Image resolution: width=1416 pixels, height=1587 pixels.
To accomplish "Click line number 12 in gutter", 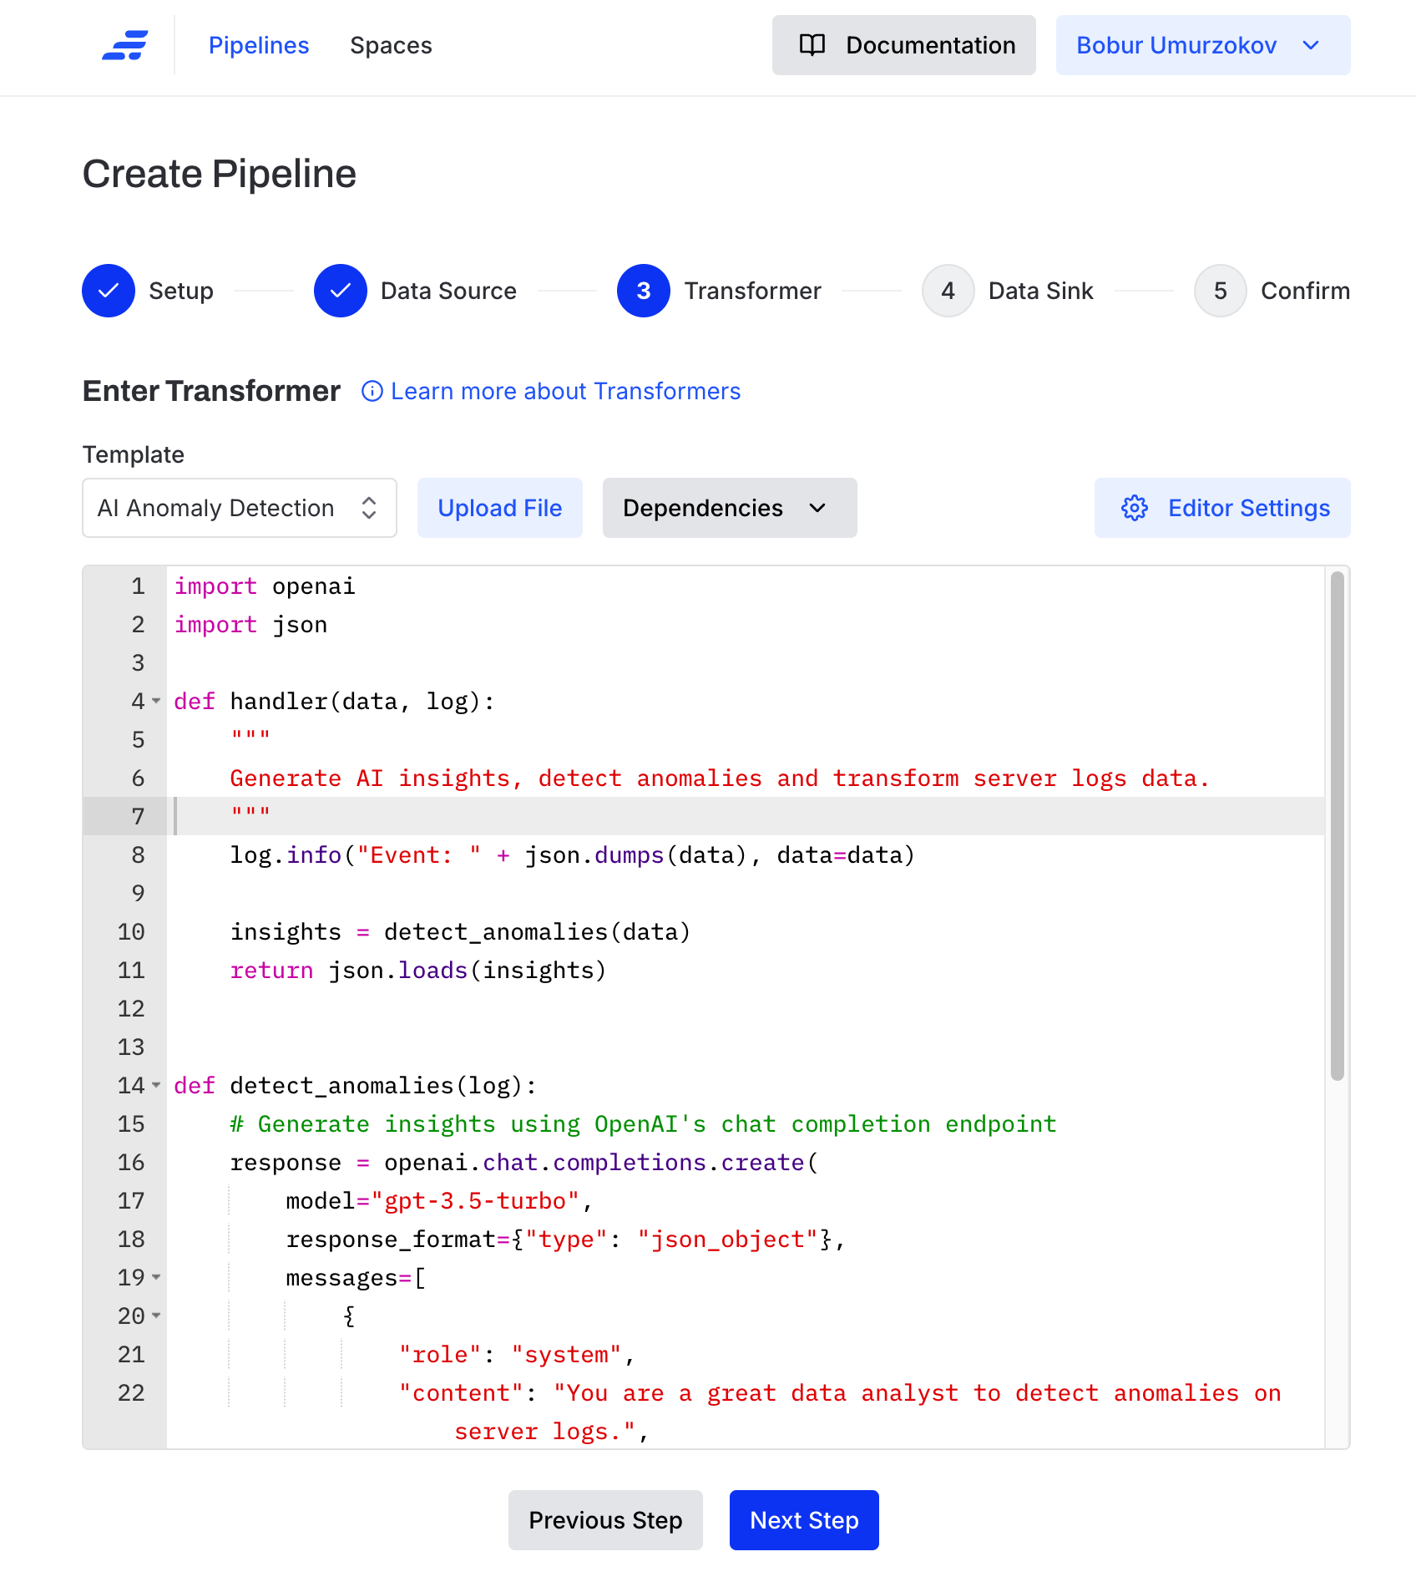I will [131, 1009].
